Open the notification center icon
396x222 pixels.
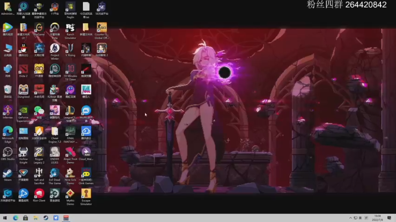tap(389, 218)
